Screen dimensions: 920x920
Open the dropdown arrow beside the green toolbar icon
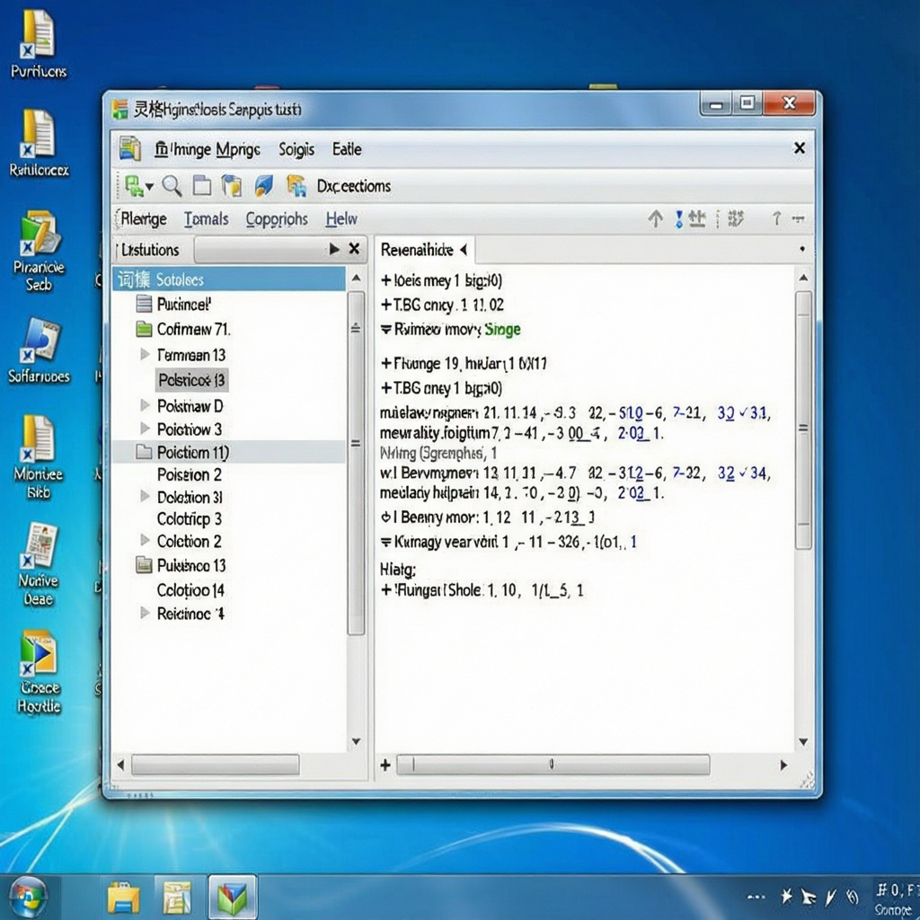click(x=150, y=187)
